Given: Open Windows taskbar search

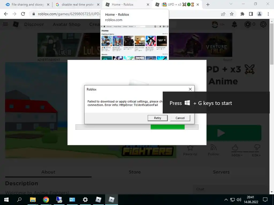Looking at the screenshot, I should click(x=19, y=200).
